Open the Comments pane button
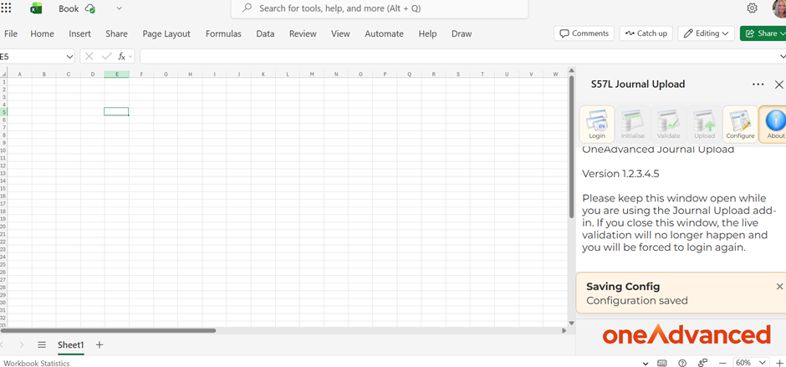This screenshot has height=367, width=786. (x=584, y=33)
